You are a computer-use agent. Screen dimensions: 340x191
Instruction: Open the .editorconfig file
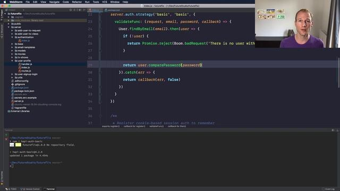(x=21, y=81)
